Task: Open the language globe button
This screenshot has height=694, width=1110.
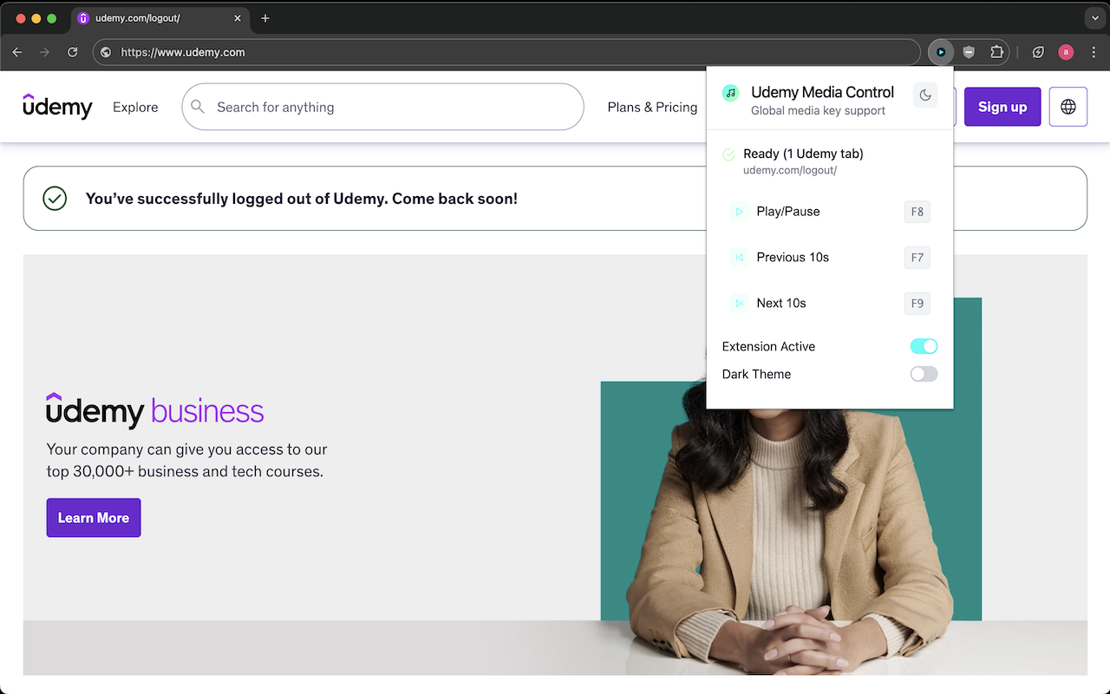Action: pos(1068,107)
